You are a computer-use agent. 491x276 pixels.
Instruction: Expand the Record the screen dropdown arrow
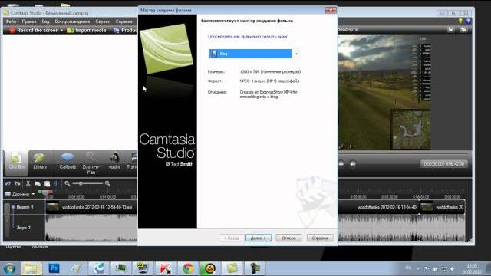[61, 31]
